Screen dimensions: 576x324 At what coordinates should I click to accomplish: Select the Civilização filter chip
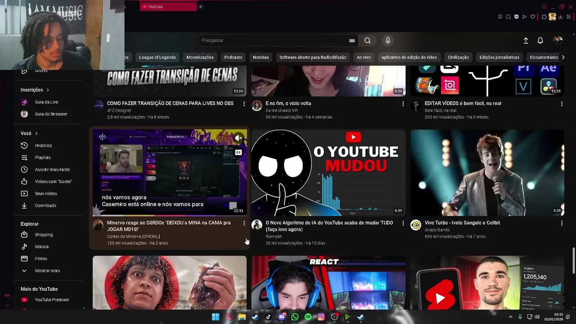tap(458, 57)
